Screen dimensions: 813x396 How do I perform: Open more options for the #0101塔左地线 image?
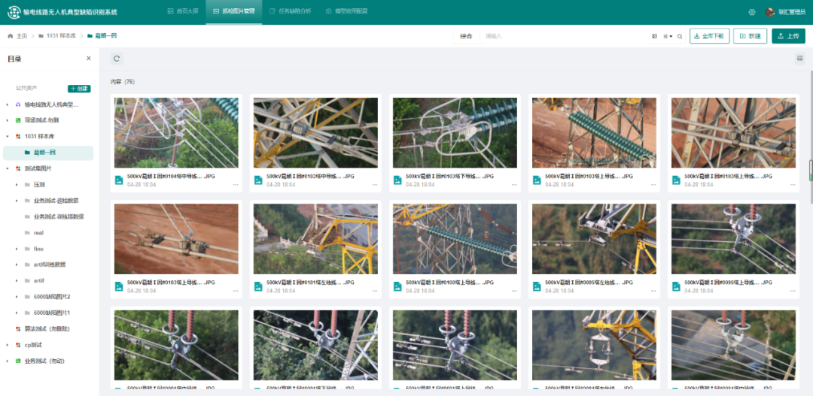(x=375, y=290)
